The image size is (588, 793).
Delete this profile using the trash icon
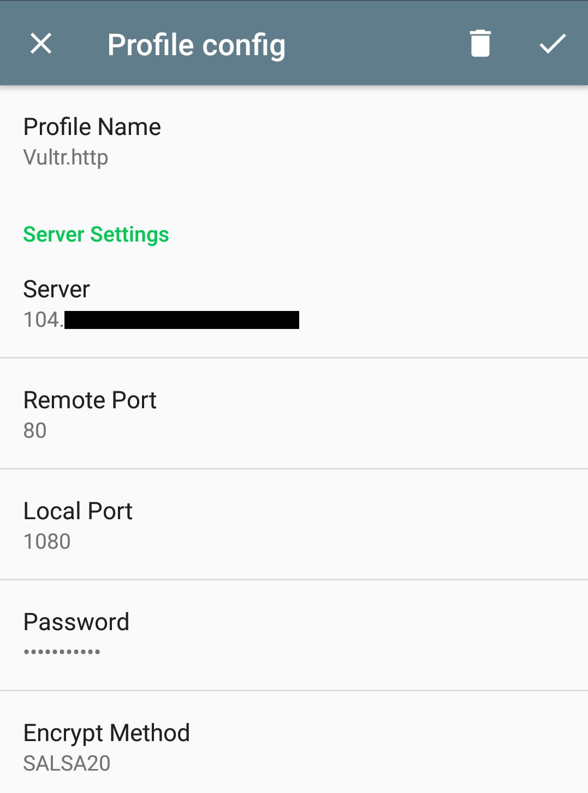pos(480,44)
